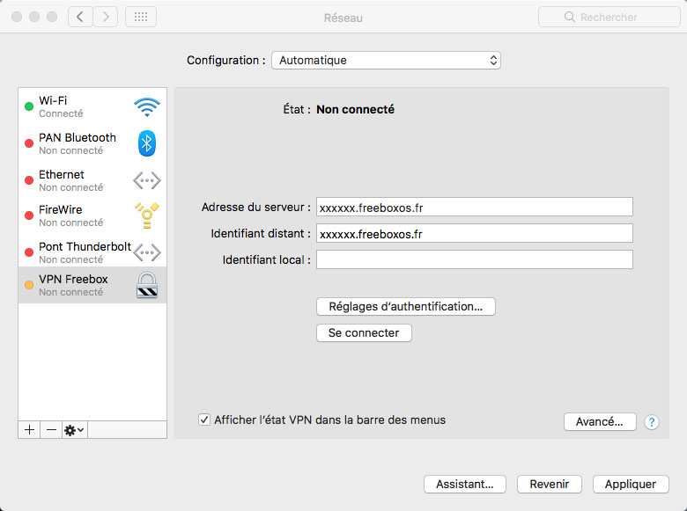
Task: Click the Bluetooth PAN icon
Action: click(147, 143)
